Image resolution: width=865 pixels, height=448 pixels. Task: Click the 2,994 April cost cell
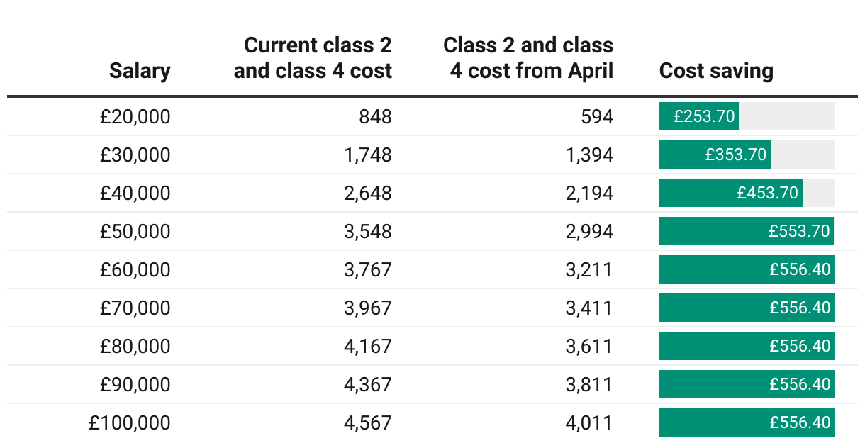(589, 231)
